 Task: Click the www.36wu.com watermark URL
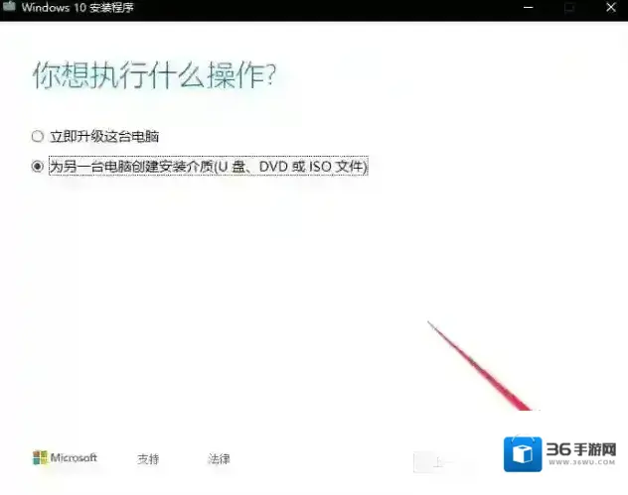click(x=581, y=468)
